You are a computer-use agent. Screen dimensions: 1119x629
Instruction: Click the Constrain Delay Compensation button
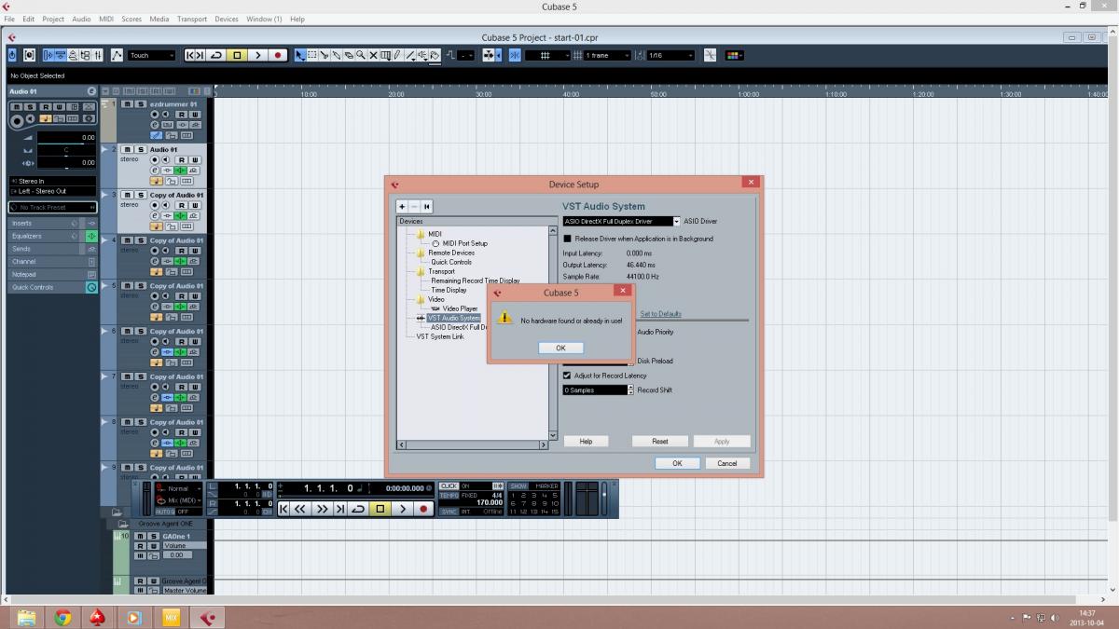[x=13, y=55]
